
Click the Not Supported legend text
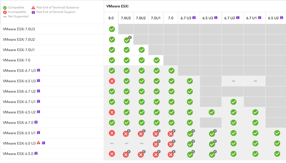18,16
